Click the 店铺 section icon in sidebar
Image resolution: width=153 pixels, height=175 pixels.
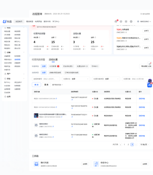(x=5, y=52)
